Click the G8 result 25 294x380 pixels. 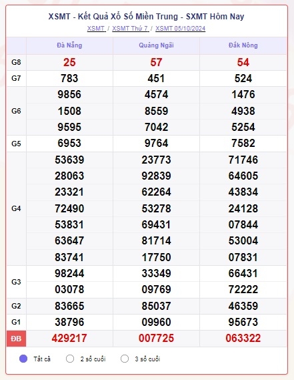point(69,62)
